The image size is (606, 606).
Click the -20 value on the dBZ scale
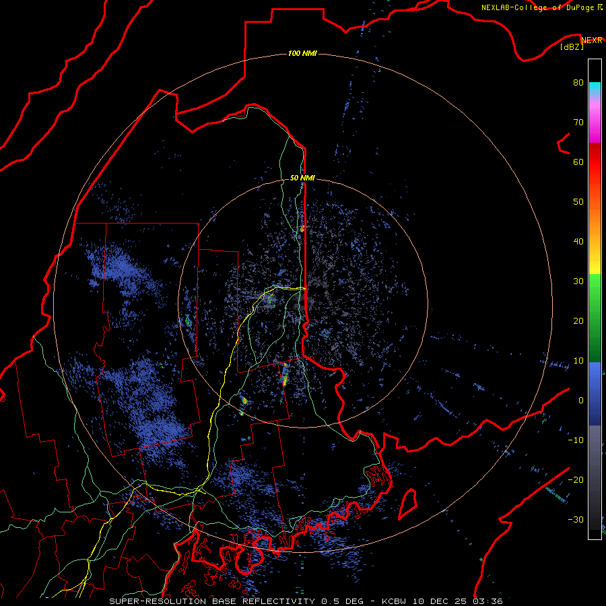point(576,480)
